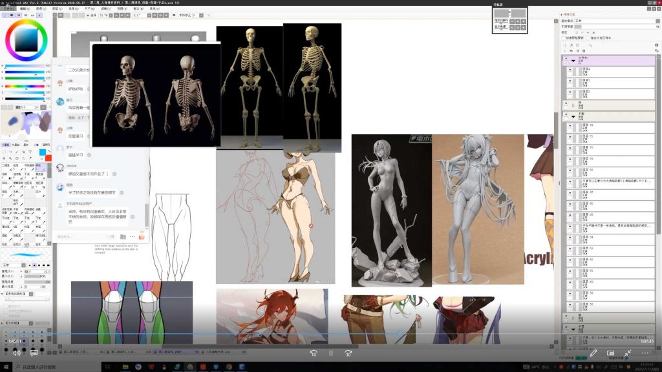Open the 文件 menu
This screenshot has width=662, height=372.
pos(8,8)
